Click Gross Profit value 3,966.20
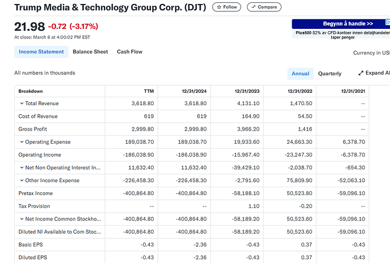Image resolution: width=390 pixels, height=263 pixels. (248, 129)
